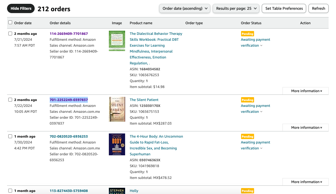Click the Order Status column header
Image resolution: width=336 pixels, height=194 pixels.
pyautogui.click(x=251, y=23)
